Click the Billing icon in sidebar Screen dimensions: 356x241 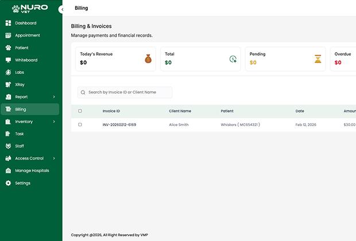click(8, 109)
